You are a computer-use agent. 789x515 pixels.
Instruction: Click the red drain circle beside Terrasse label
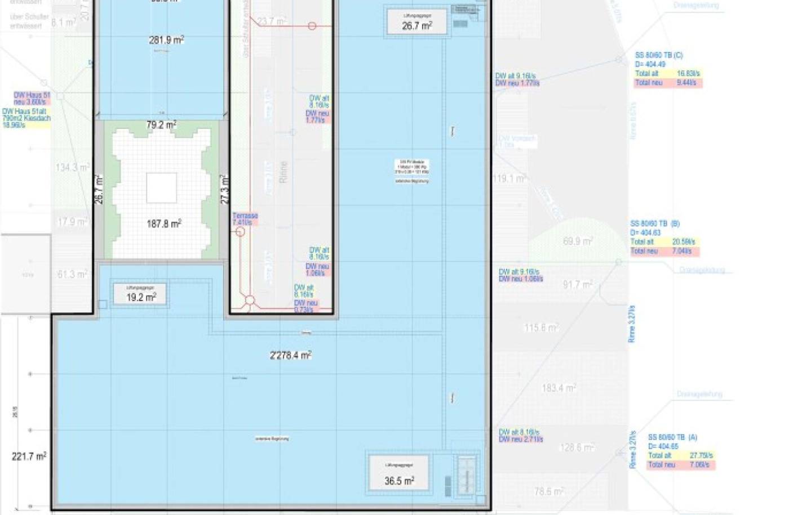240,231
